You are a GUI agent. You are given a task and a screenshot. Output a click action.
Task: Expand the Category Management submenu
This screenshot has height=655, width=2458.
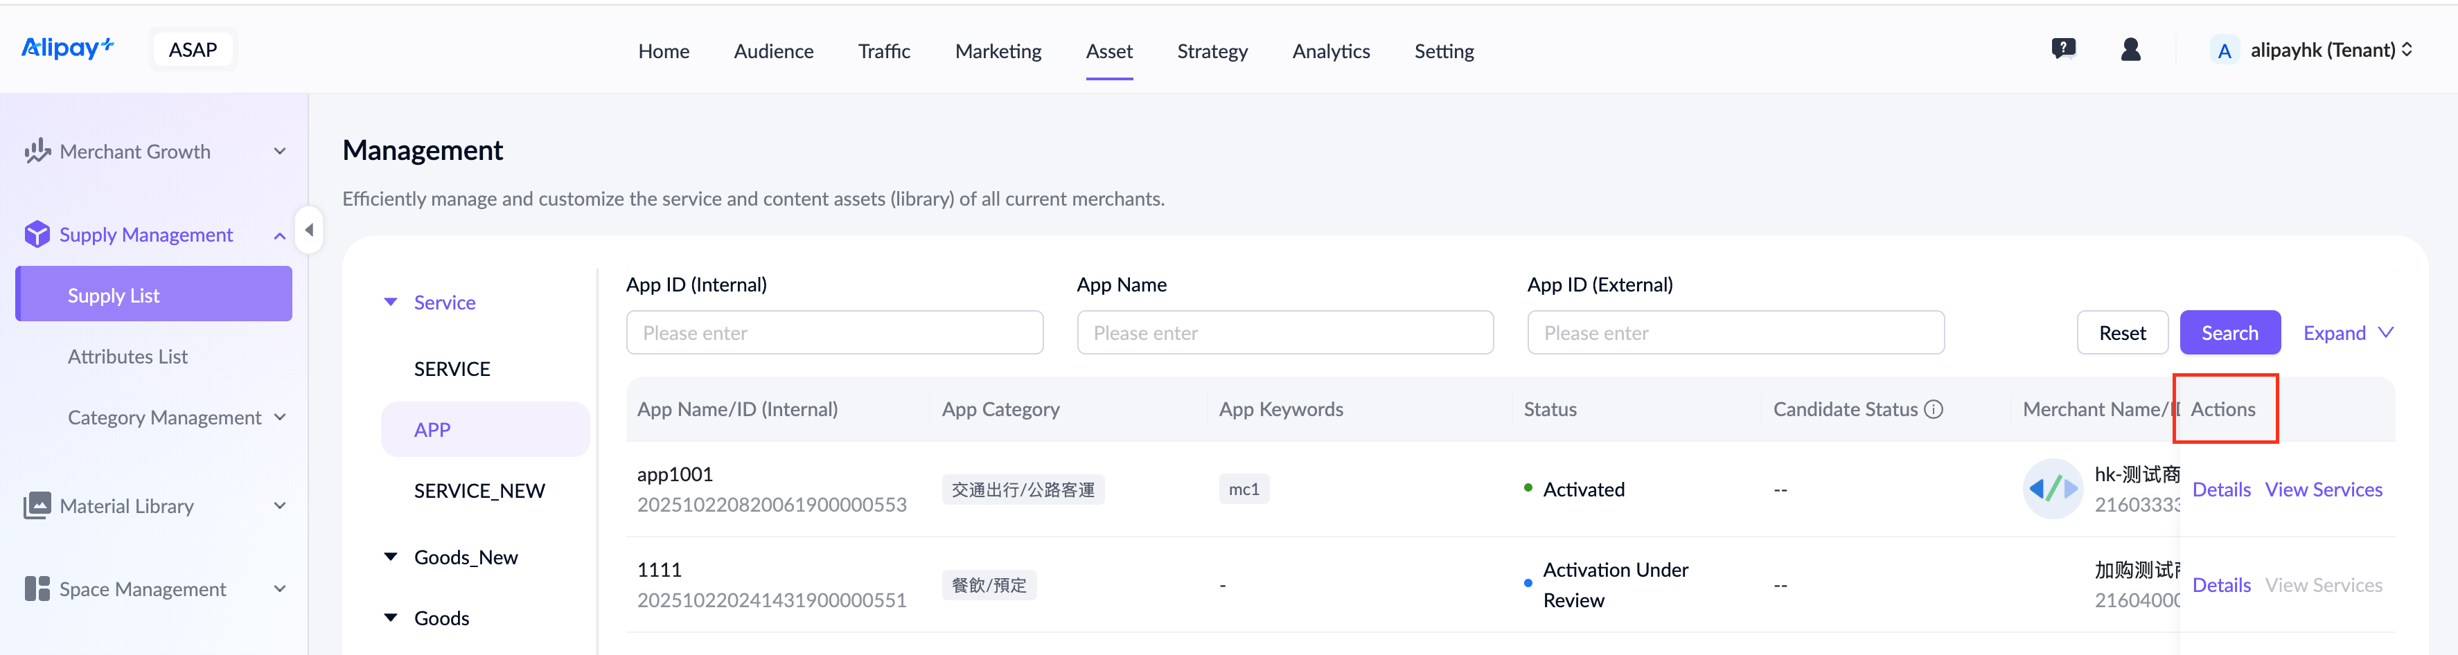(x=280, y=418)
